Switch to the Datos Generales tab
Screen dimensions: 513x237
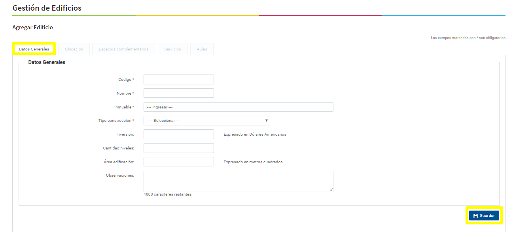tap(34, 49)
